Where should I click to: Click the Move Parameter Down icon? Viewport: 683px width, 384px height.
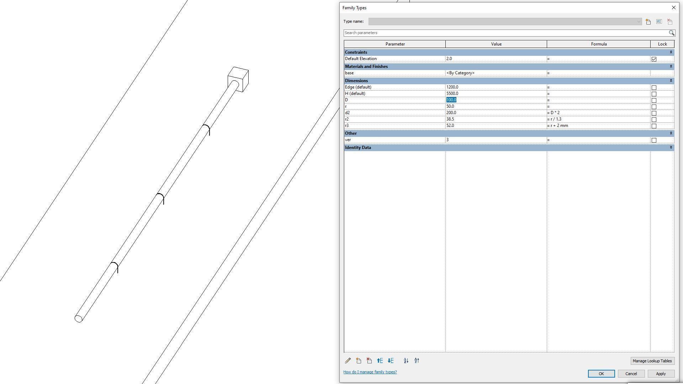tap(391, 361)
